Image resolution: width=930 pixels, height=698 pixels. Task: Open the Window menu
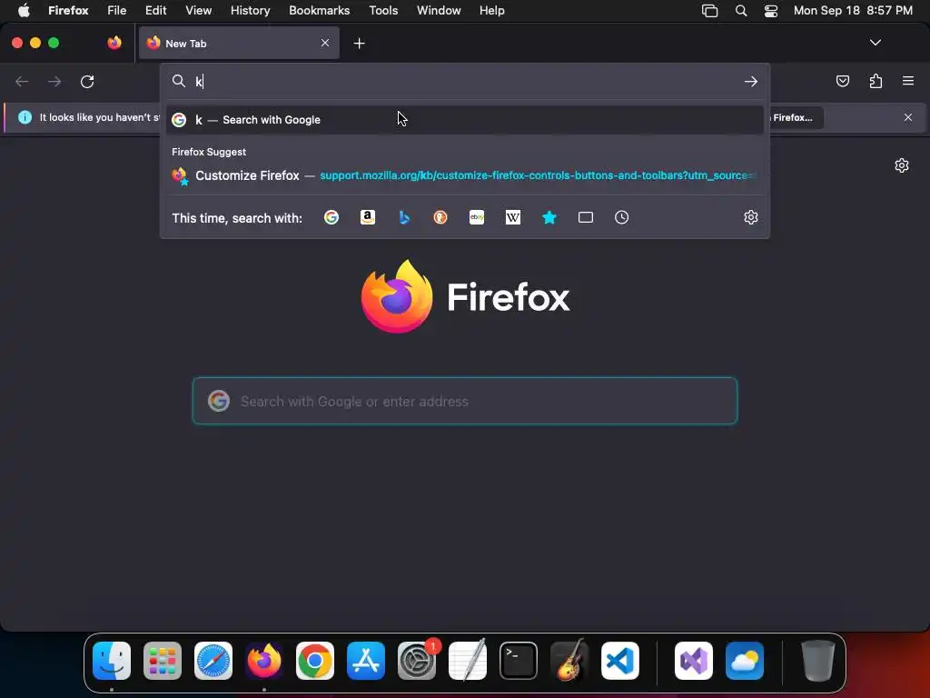click(439, 11)
